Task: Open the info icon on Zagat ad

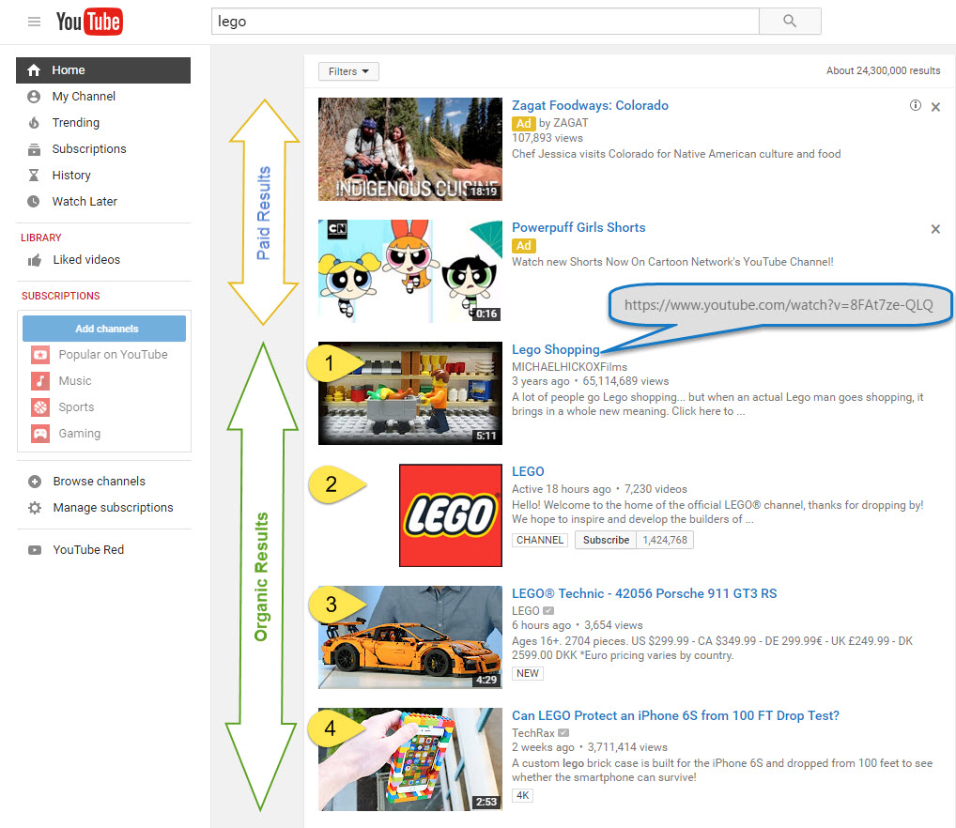Action: coord(916,106)
